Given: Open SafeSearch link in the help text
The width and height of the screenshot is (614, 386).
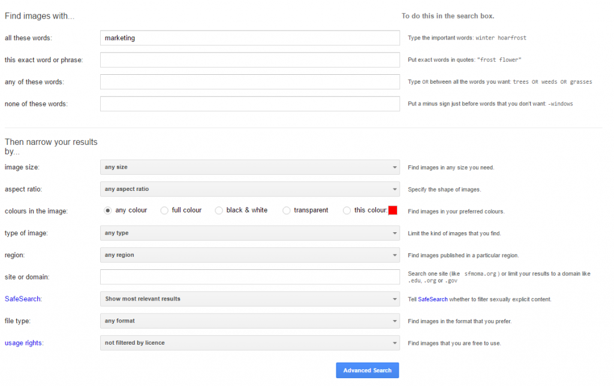Looking at the screenshot, I should pyautogui.click(x=433, y=299).
